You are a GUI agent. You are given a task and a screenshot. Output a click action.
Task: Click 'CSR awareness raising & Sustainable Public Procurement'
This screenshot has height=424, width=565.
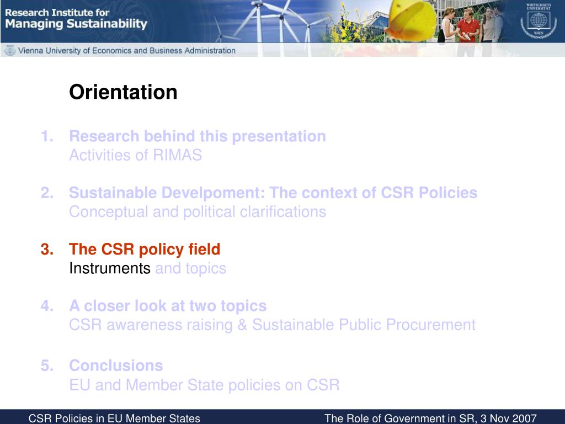coord(273,325)
